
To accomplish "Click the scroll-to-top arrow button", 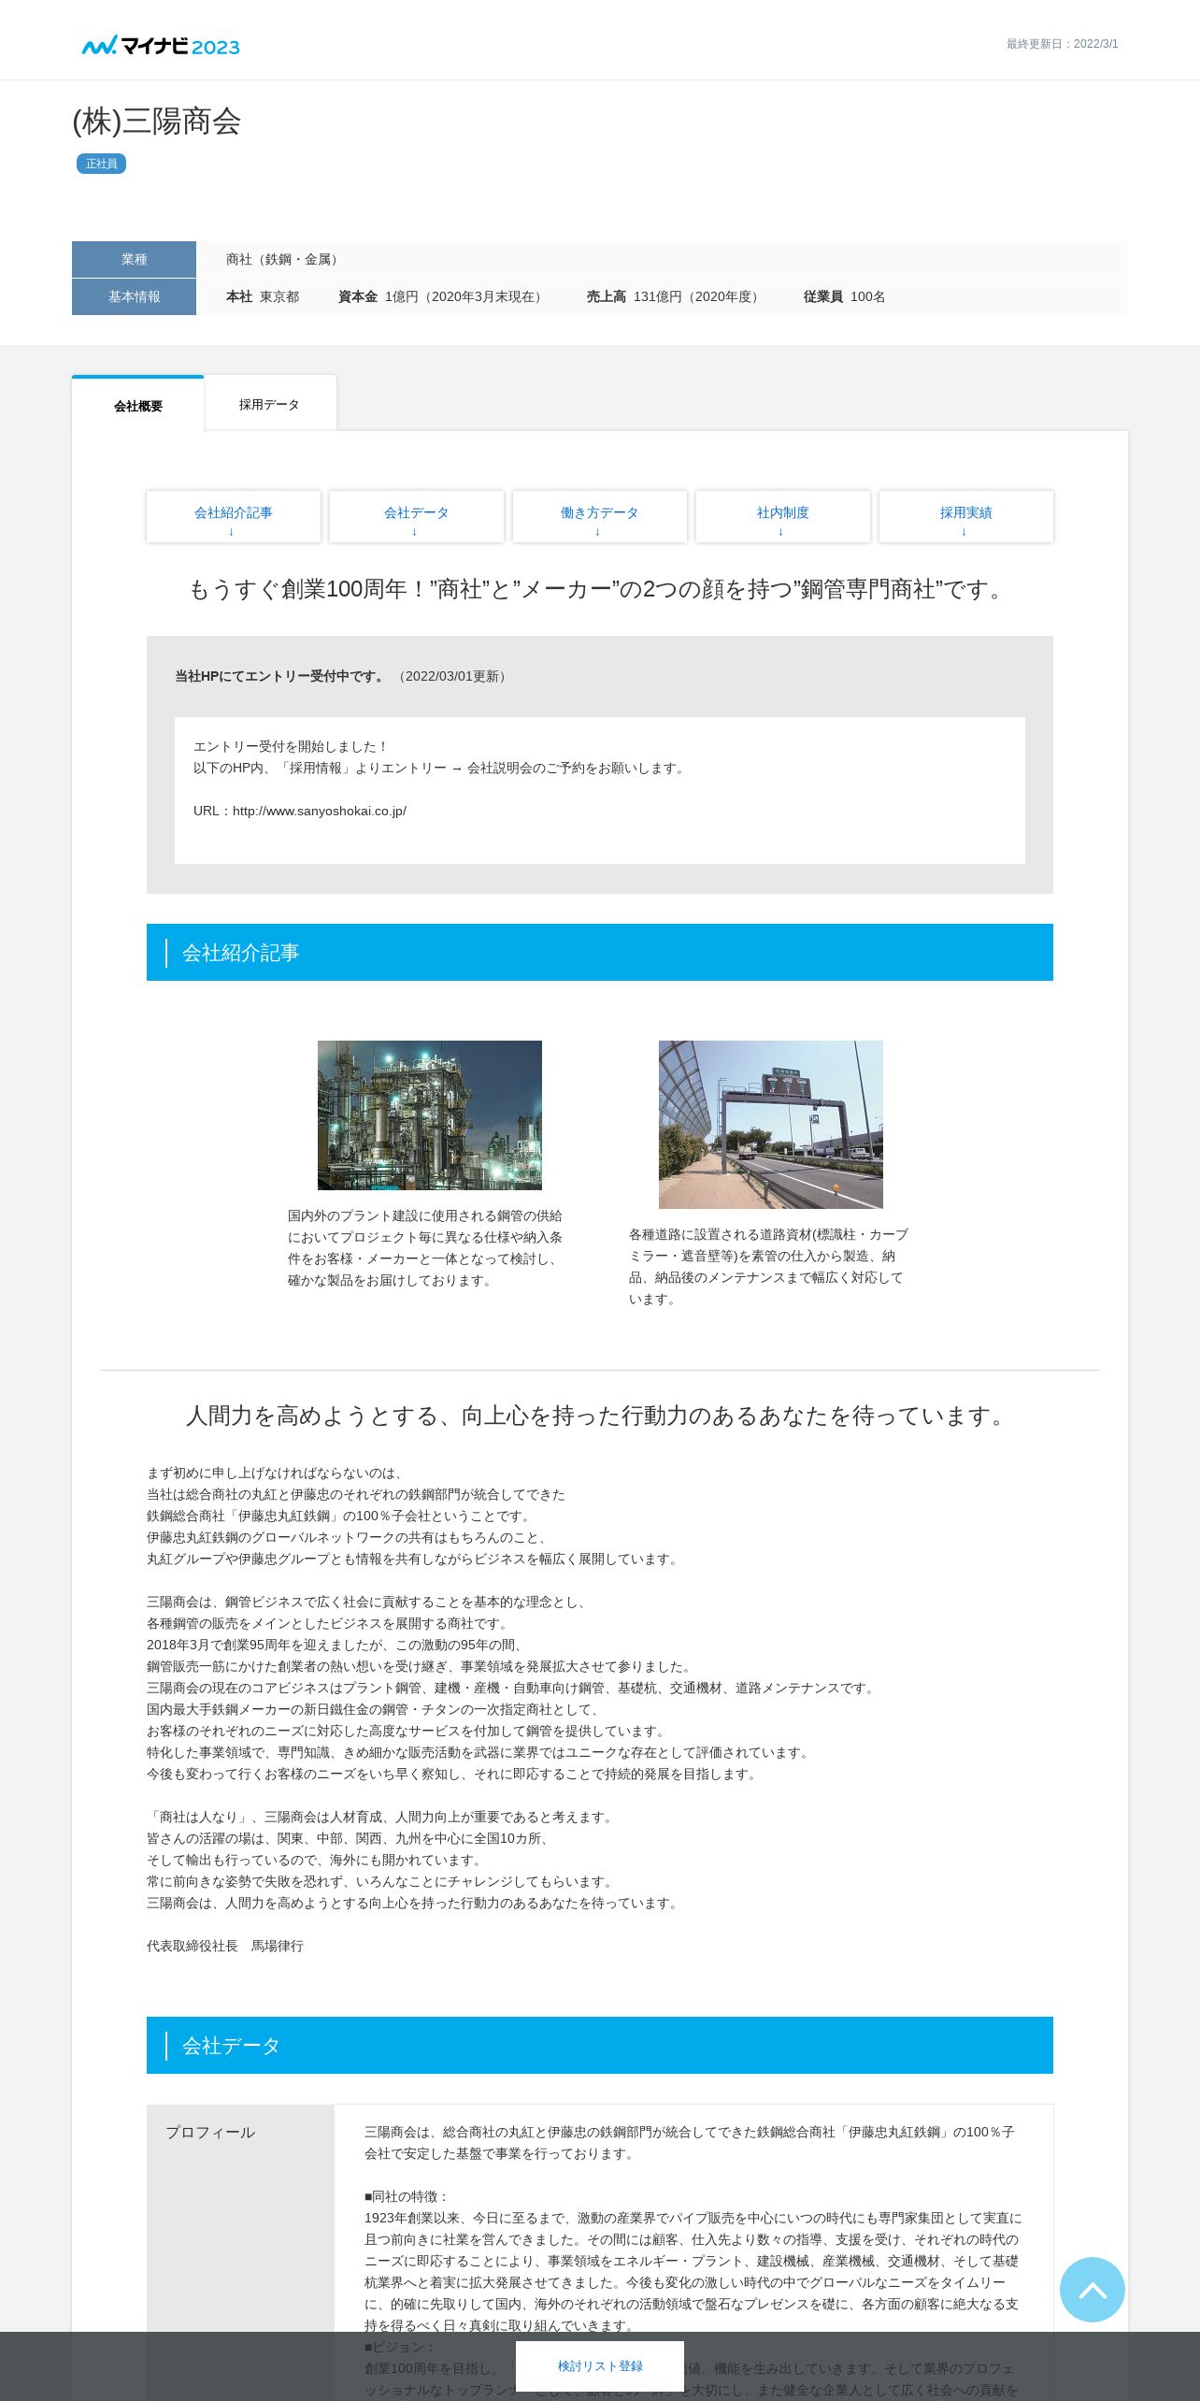I will (1092, 2289).
